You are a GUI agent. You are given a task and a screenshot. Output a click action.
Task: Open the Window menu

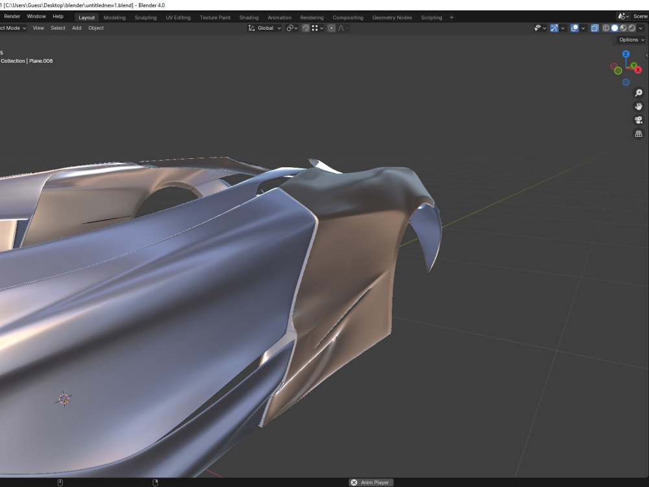pyautogui.click(x=36, y=17)
